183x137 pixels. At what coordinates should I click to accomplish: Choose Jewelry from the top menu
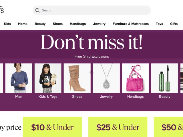pos(99,24)
